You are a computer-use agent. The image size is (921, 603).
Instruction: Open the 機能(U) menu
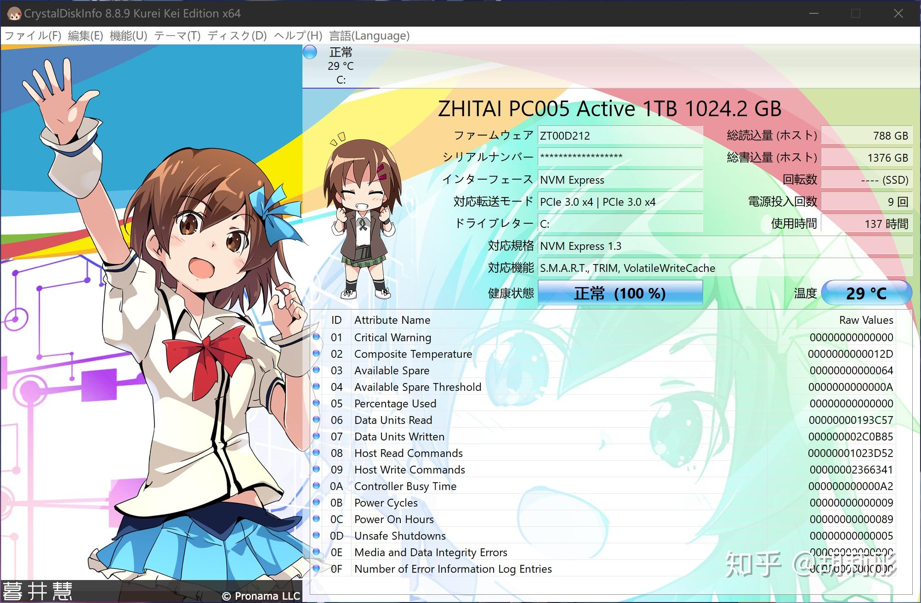coord(128,36)
